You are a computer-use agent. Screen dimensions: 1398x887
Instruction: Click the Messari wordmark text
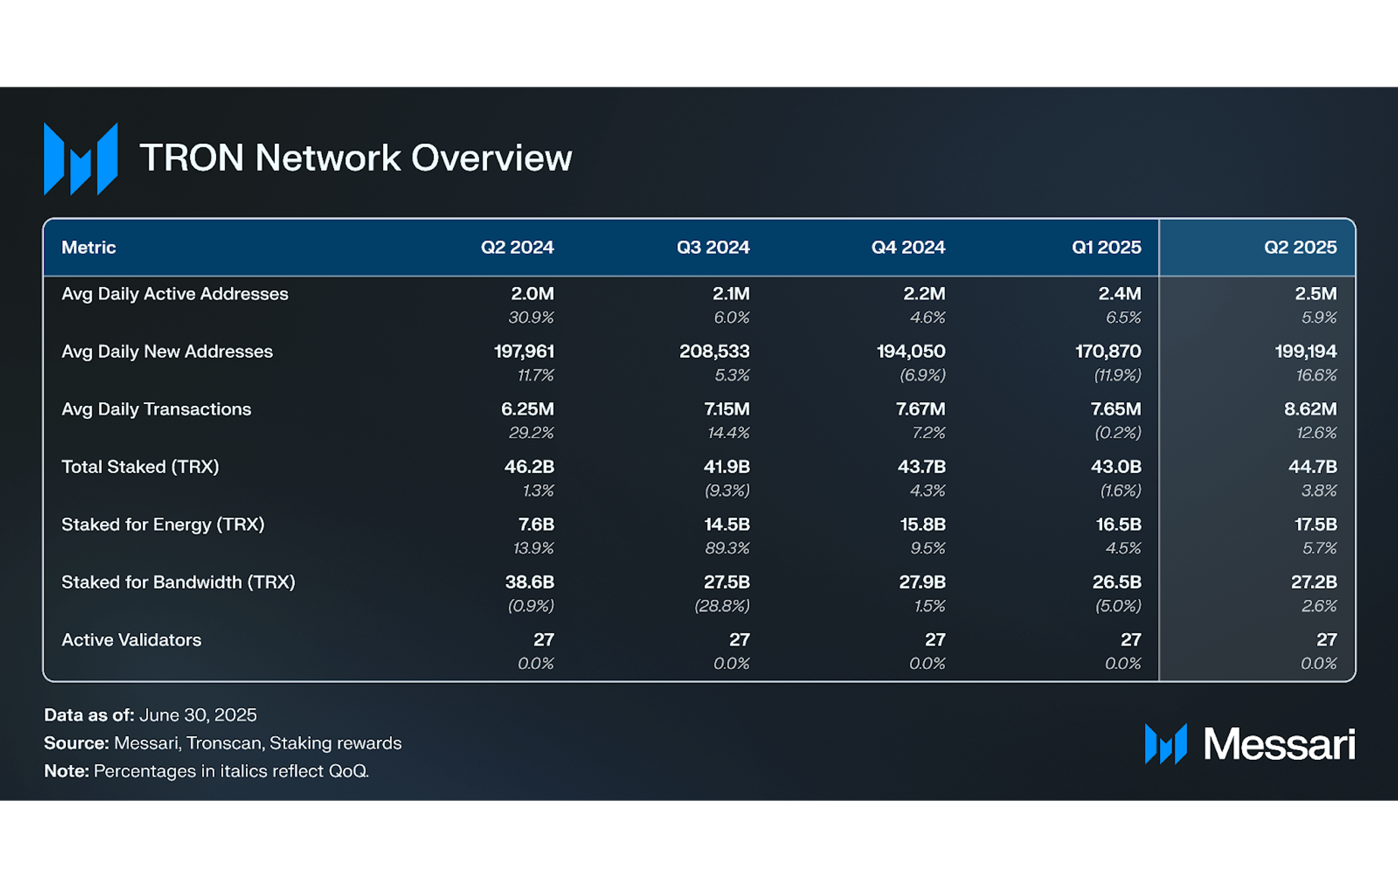1279,744
